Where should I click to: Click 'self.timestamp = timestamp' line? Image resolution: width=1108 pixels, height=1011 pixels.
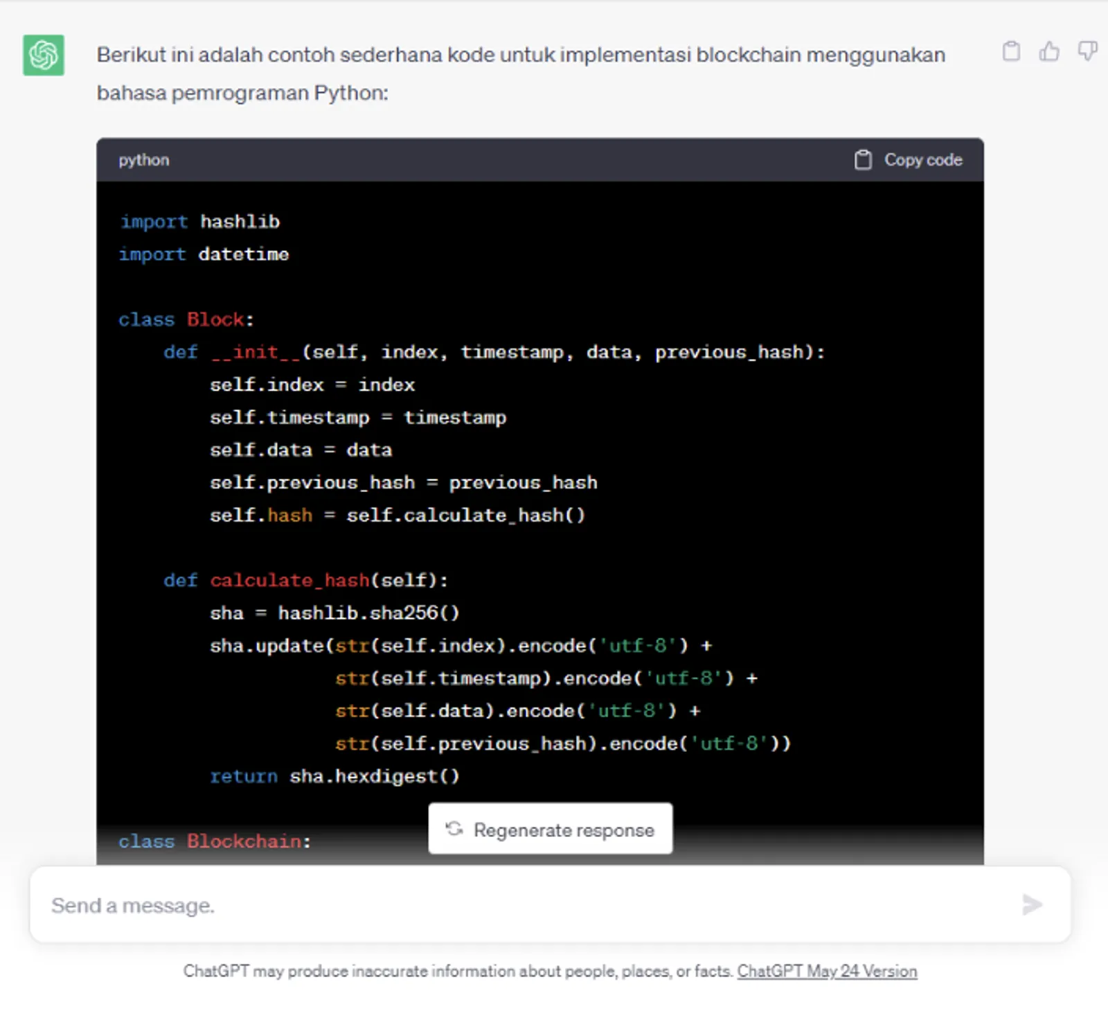(358, 417)
